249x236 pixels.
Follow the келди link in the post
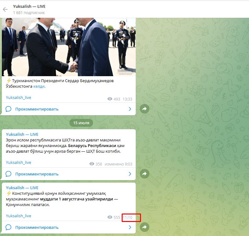[39, 86]
